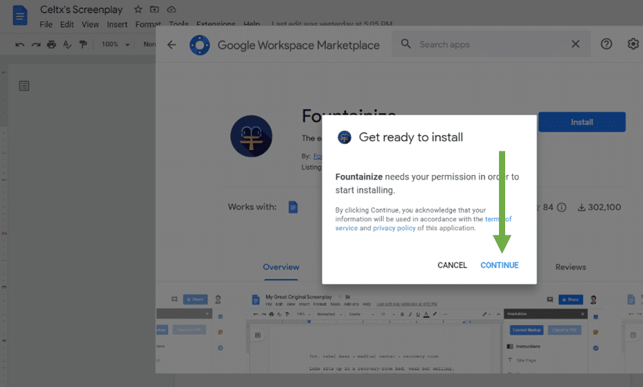The height and width of the screenshot is (387, 643).
Task: Click the Fountainize app logo
Action: point(251,136)
